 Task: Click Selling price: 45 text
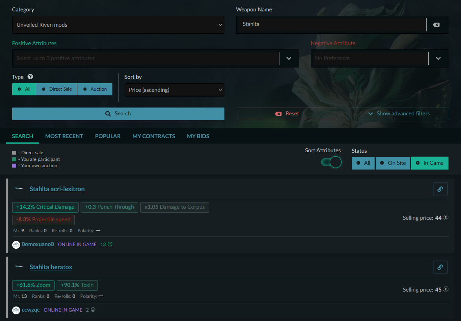pos(422,290)
